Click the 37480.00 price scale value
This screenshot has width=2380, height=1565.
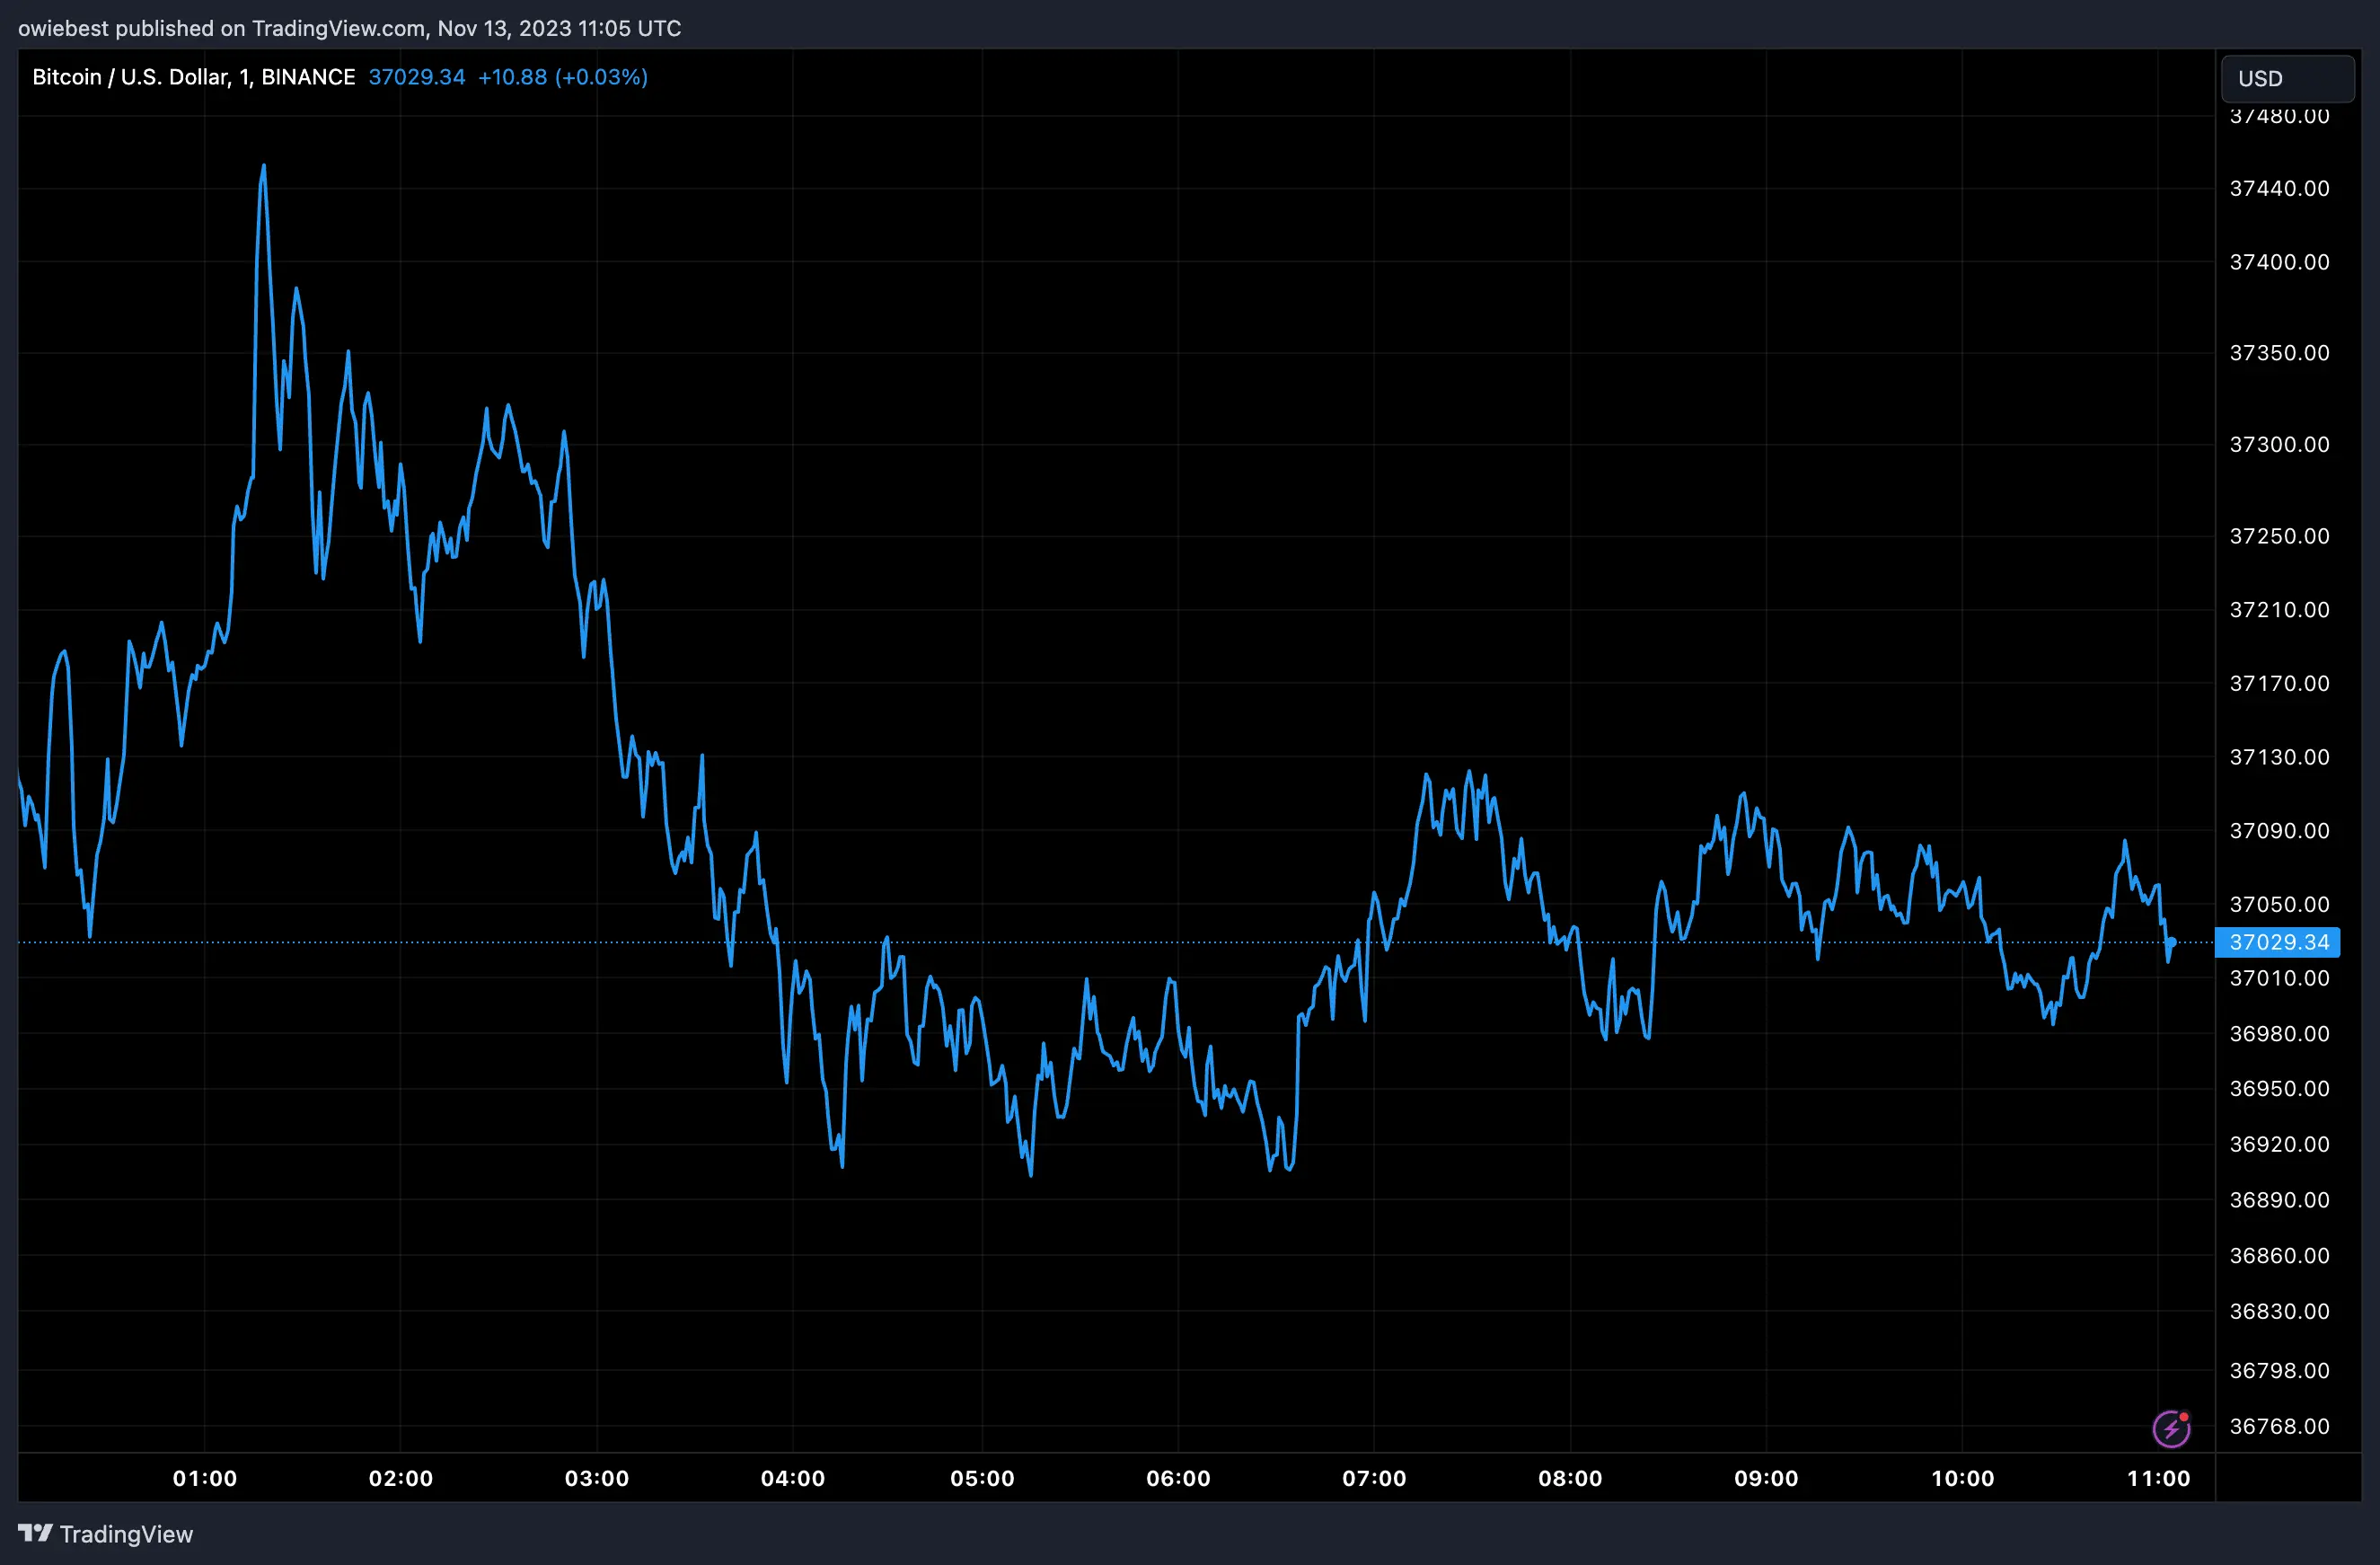[x=2281, y=116]
